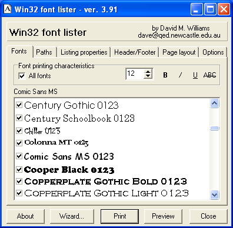This screenshot has height=228, width=233.
Task: Uncheck the Cooper Black checkbox
Action: coord(19,169)
